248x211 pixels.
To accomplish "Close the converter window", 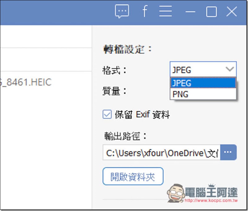I will 232,11.
